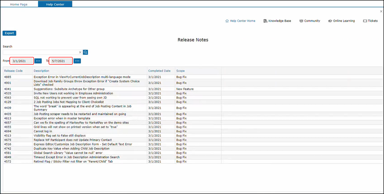The width and height of the screenshot is (384, 194).
Task: Clear search text with the X icon
Action: pyautogui.click(x=80, y=52)
